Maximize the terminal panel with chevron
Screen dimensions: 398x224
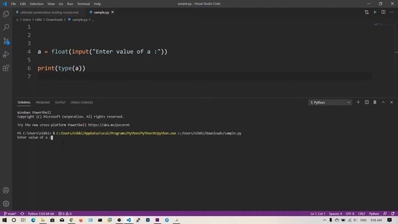click(x=383, y=102)
